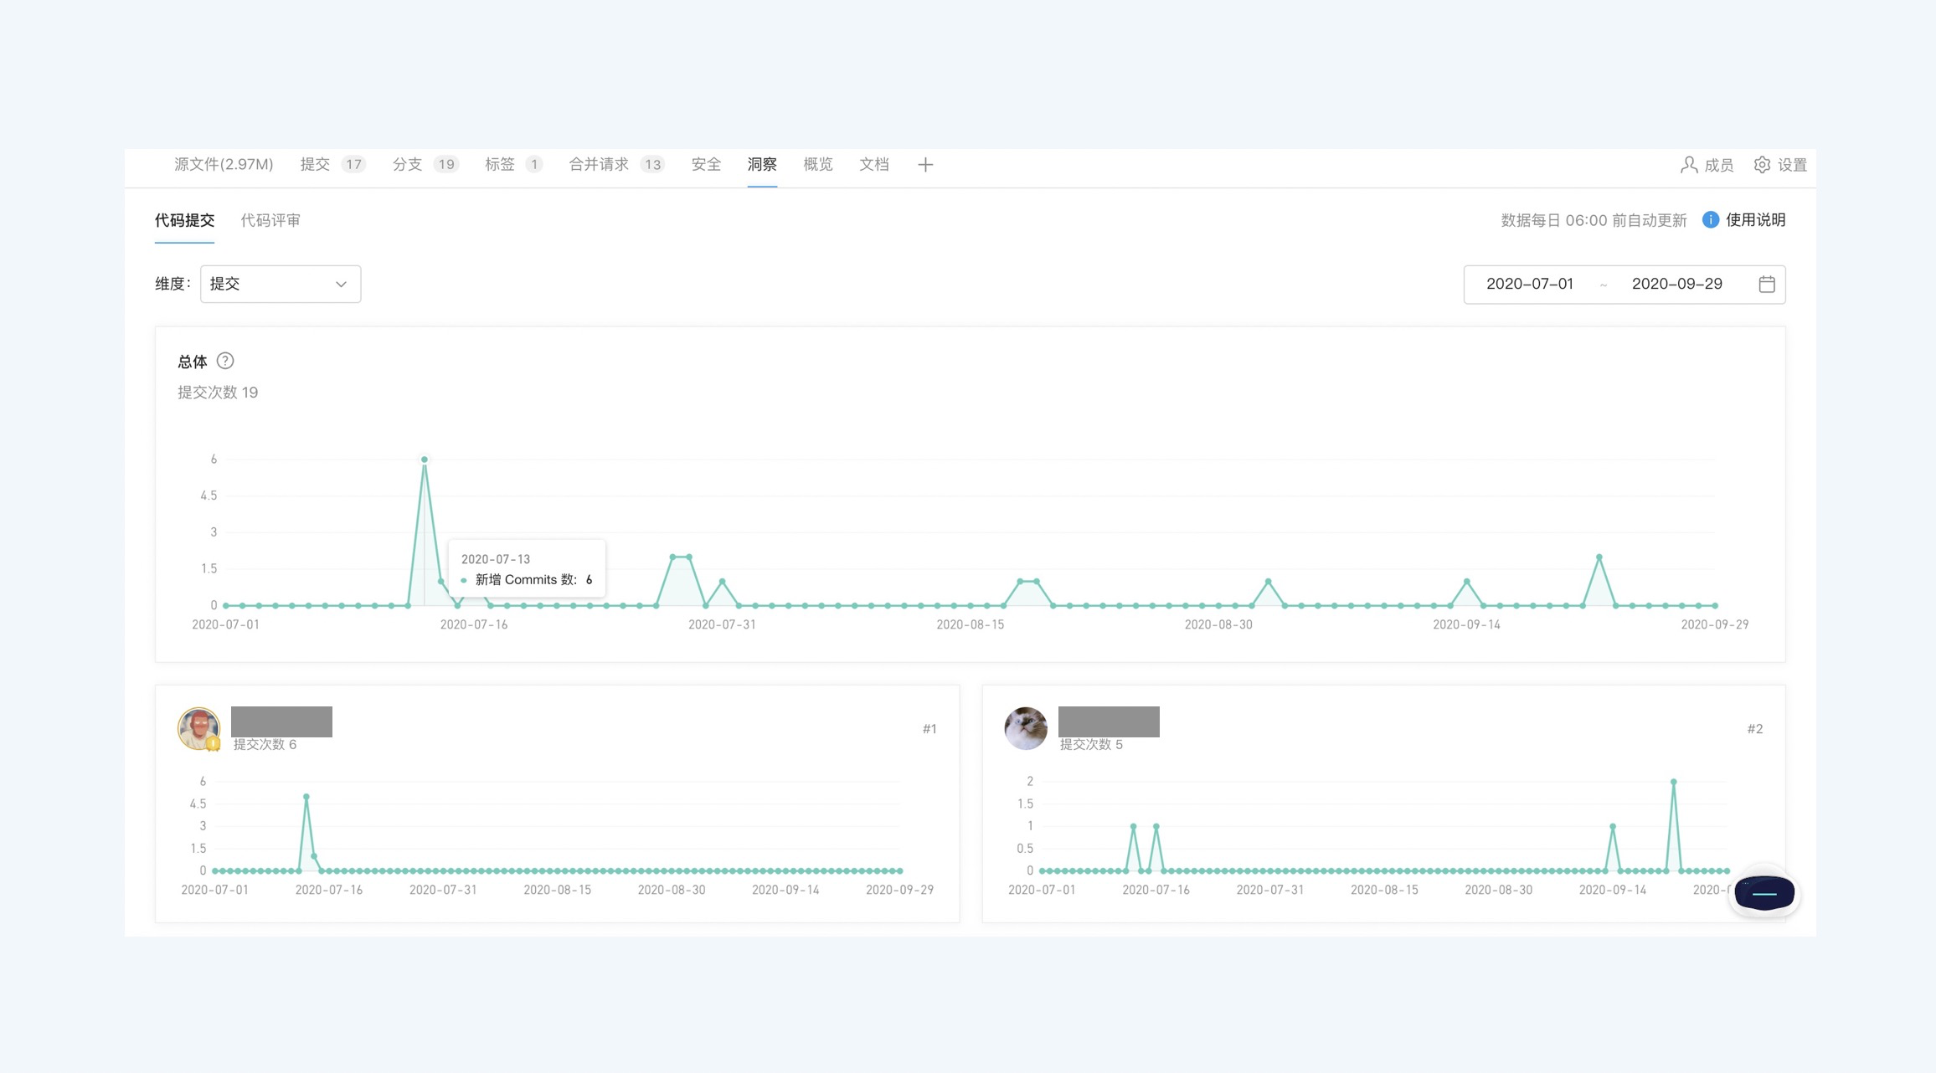The image size is (1936, 1073).
Task: Open the calendar date picker icon
Action: (x=1767, y=285)
